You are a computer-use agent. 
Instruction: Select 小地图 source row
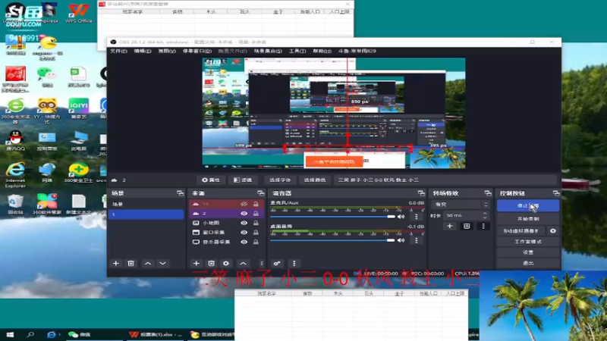click(226, 223)
